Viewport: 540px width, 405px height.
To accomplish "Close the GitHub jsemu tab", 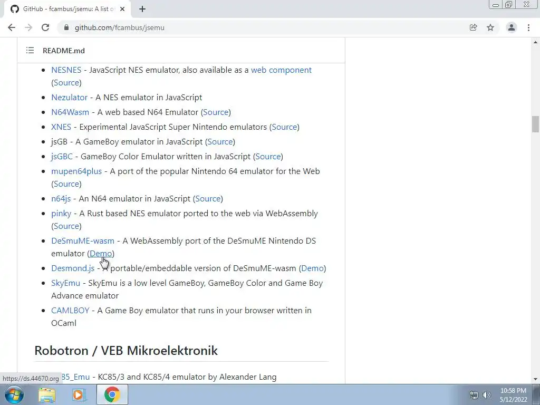I will [x=122, y=9].
